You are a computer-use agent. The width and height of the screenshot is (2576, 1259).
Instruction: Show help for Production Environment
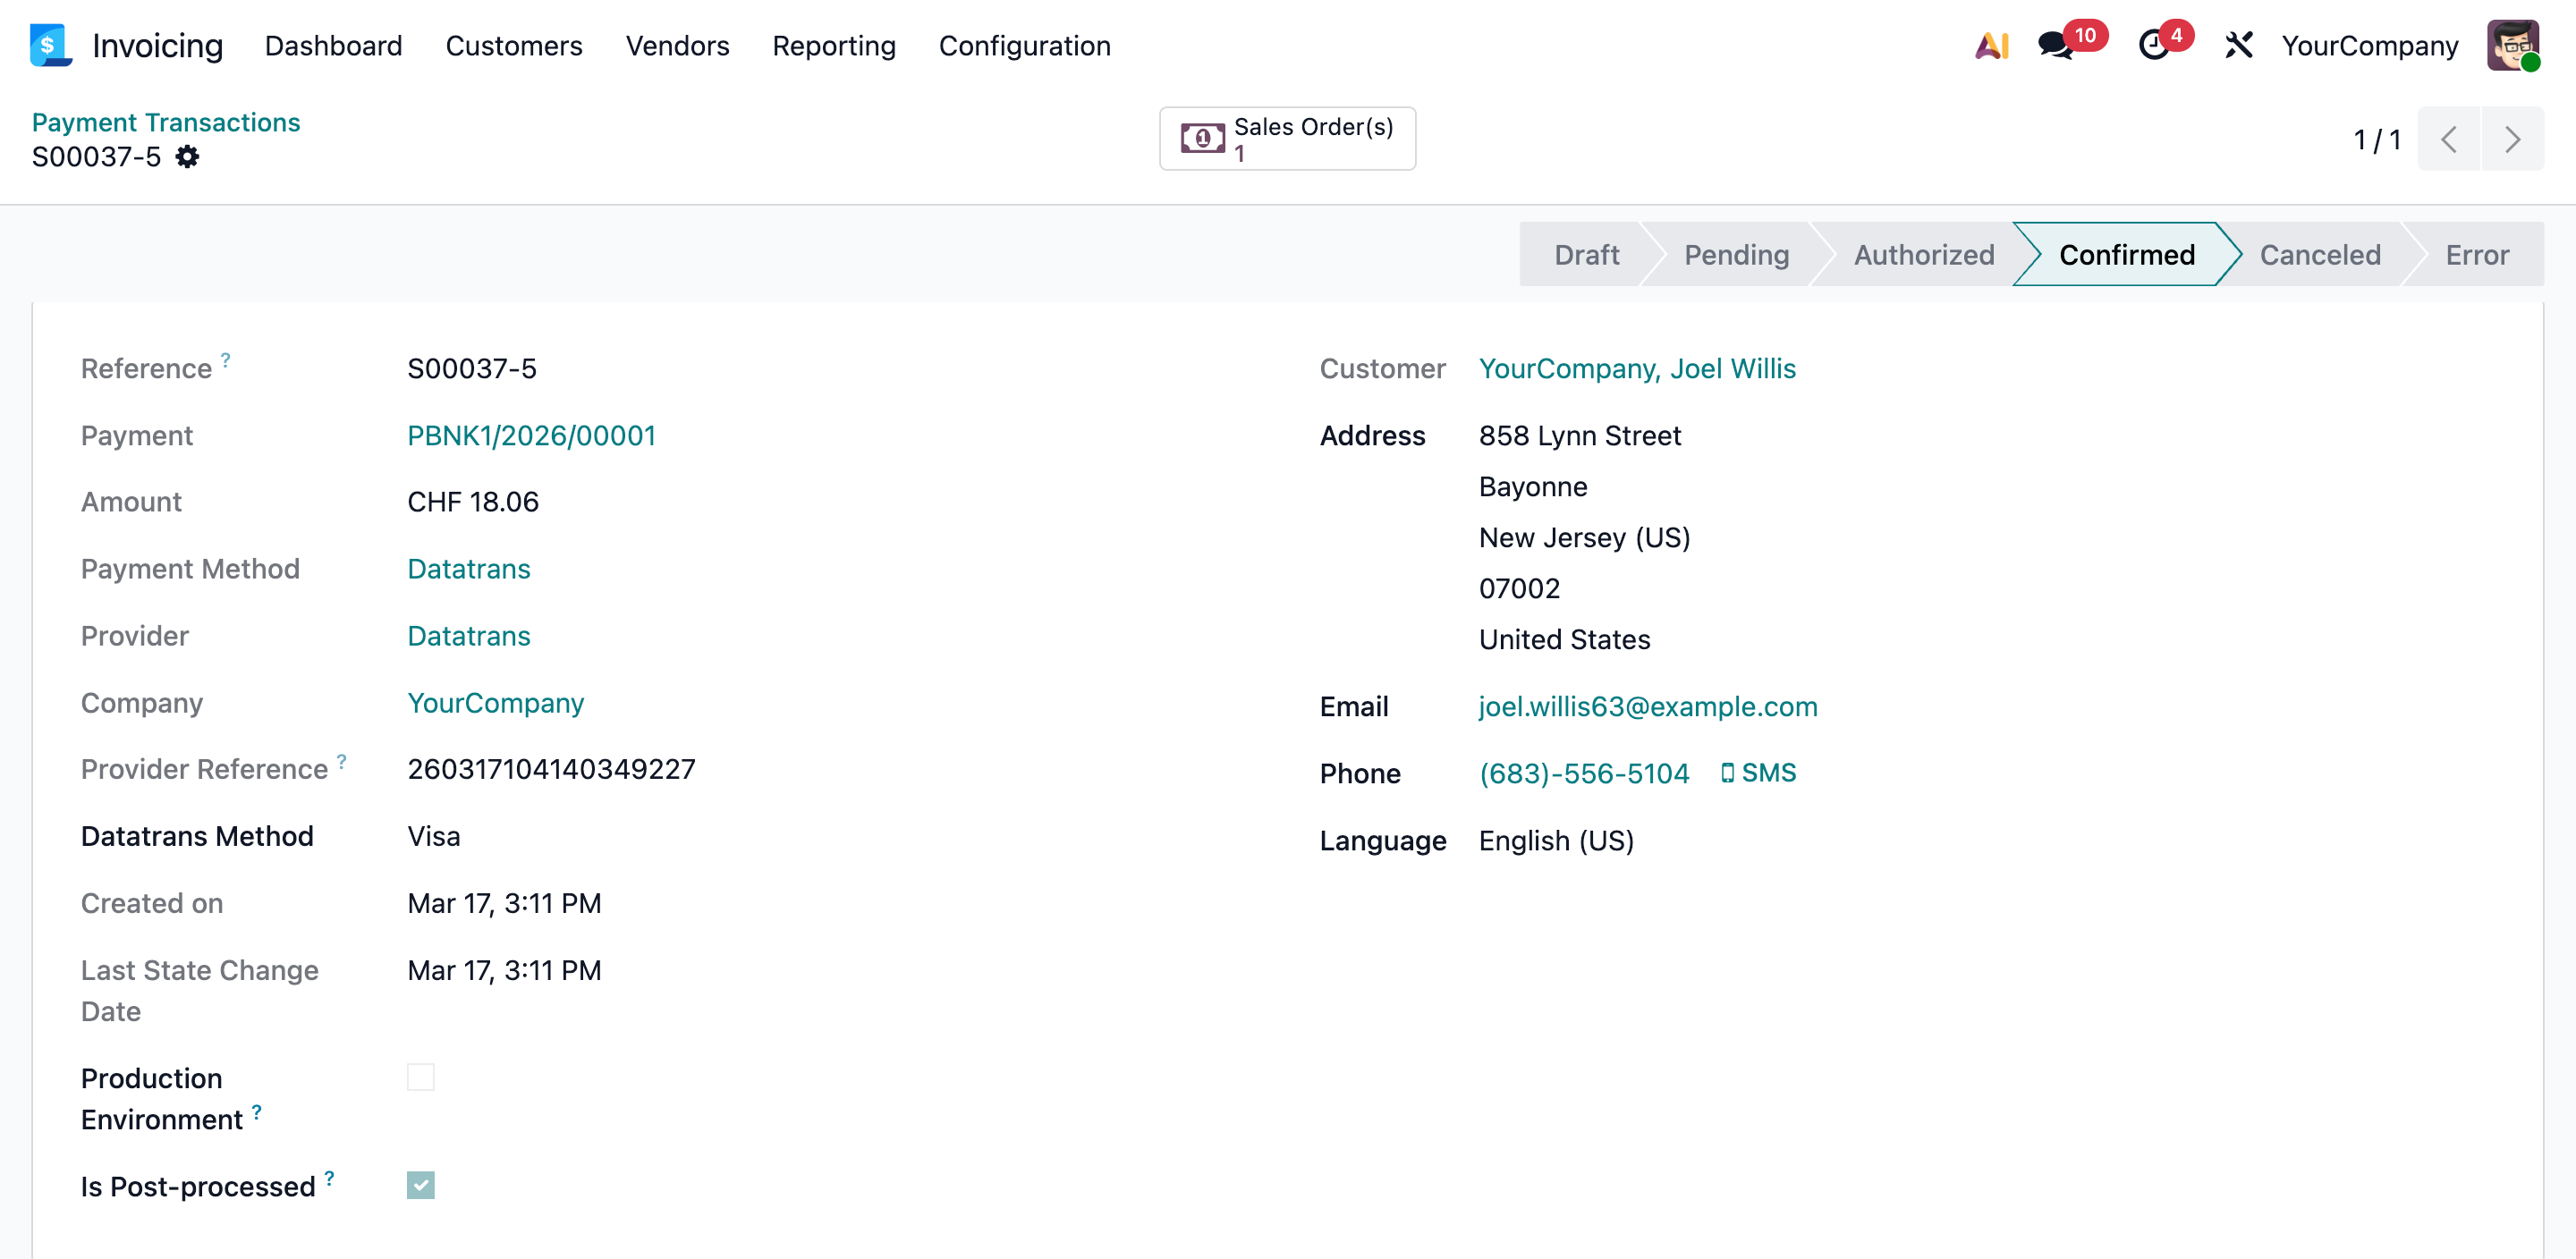point(257,1111)
